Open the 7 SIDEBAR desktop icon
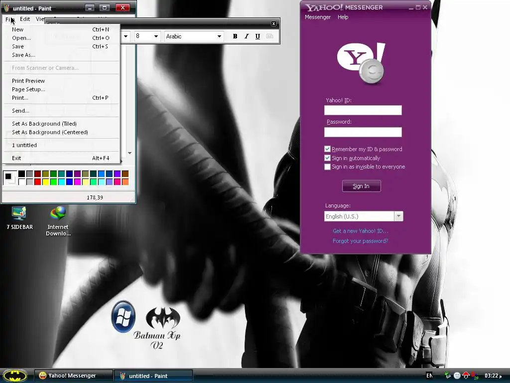This screenshot has width=510, height=383. (x=19, y=218)
